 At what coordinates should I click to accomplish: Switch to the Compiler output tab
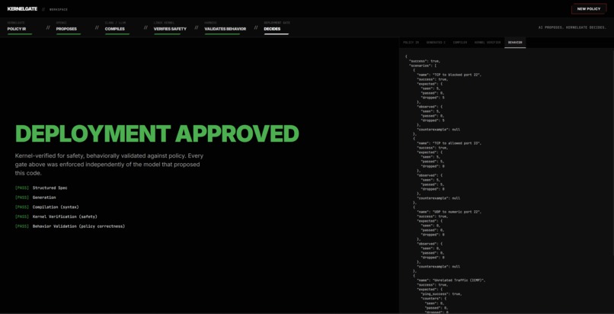(x=460, y=42)
